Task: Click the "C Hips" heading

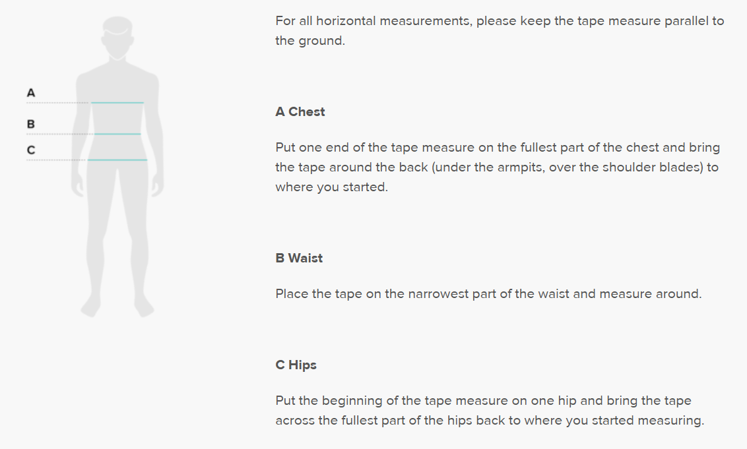Action: pos(296,365)
